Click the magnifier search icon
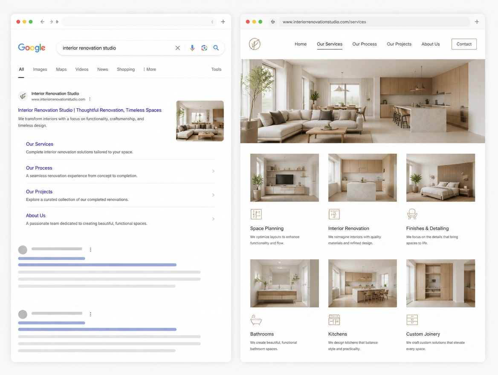Screen dimensions: 498x375 216,48
